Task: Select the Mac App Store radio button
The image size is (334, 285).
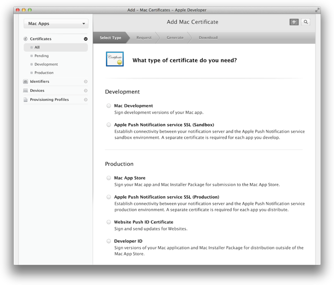Action: pos(108,178)
